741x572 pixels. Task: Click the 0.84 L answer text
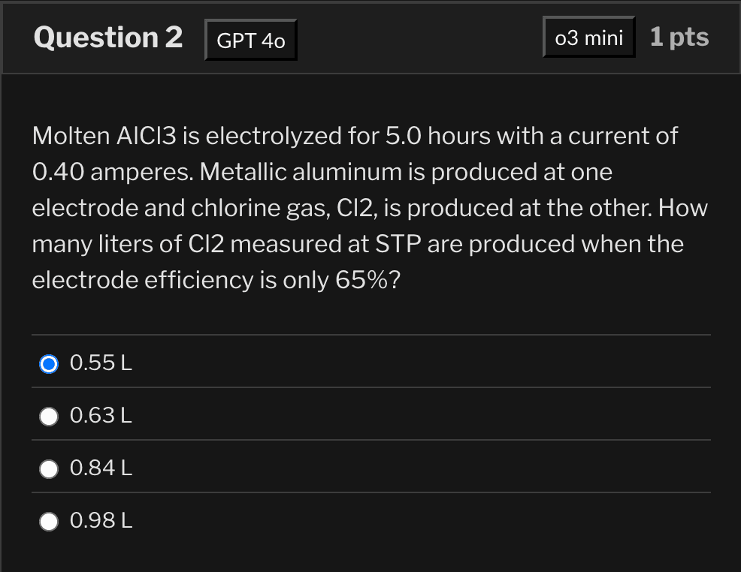[101, 468]
